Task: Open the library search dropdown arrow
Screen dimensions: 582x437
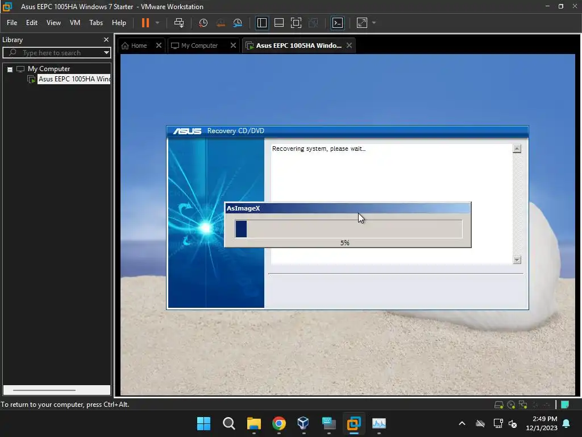Action: [x=106, y=53]
